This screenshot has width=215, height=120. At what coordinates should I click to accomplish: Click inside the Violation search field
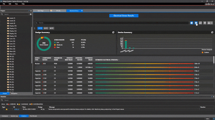pos(108,100)
